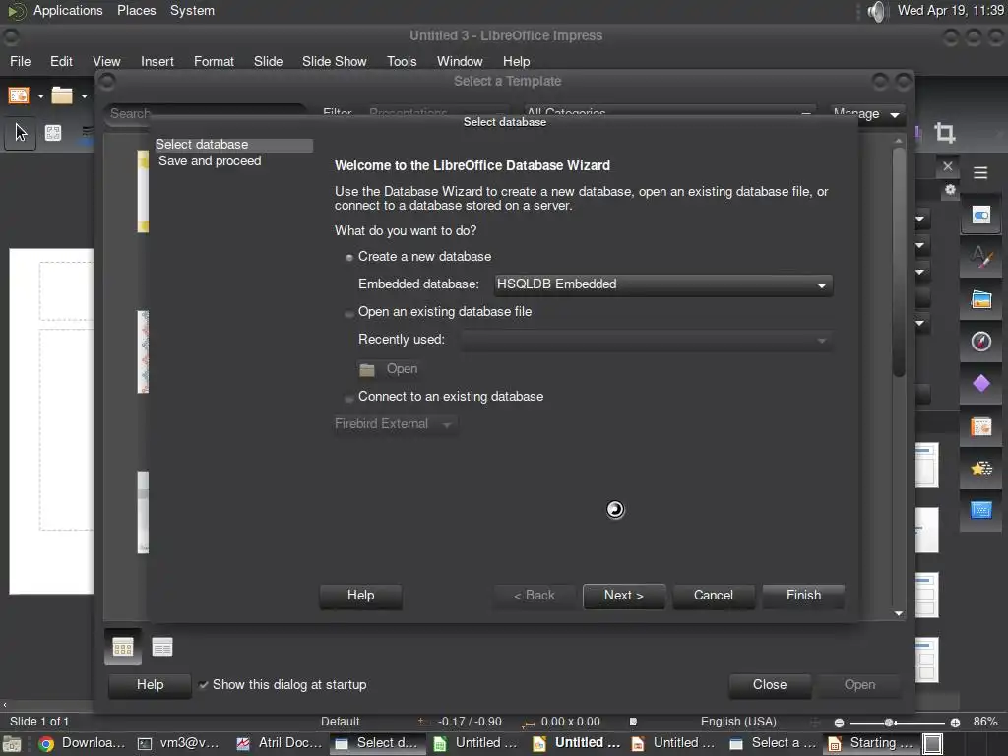Click the toolbar icon beside Select arrow
The height and width of the screenshot is (756, 1008).
click(x=53, y=133)
